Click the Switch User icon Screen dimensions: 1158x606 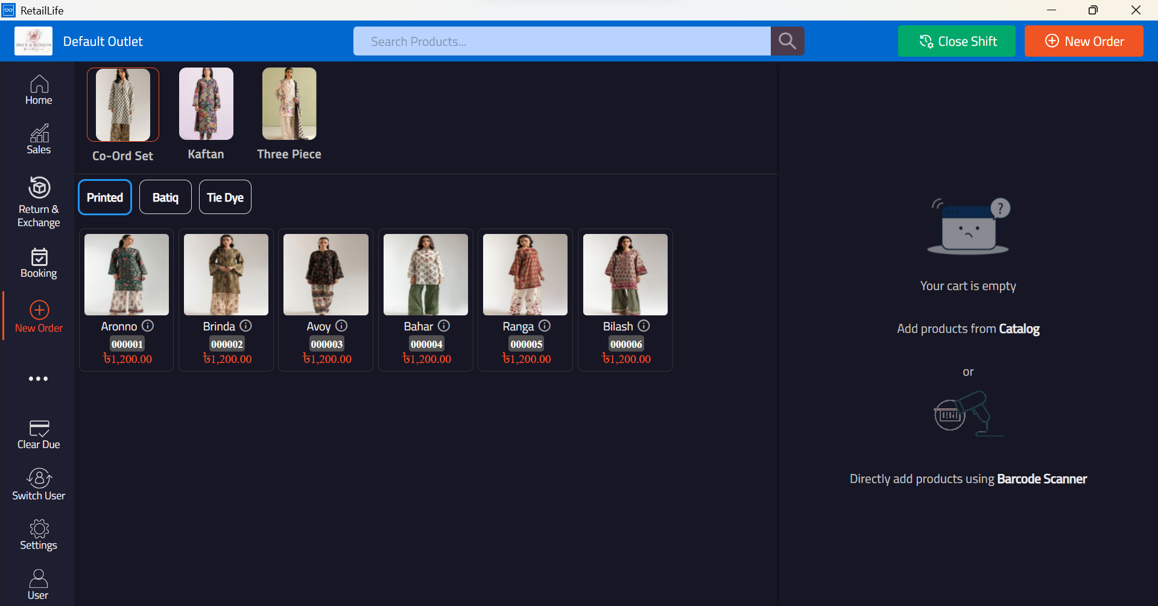click(x=39, y=478)
